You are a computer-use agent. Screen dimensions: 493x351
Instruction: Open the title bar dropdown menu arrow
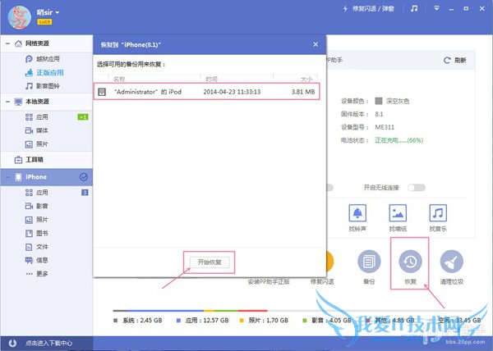tap(436, 8)
